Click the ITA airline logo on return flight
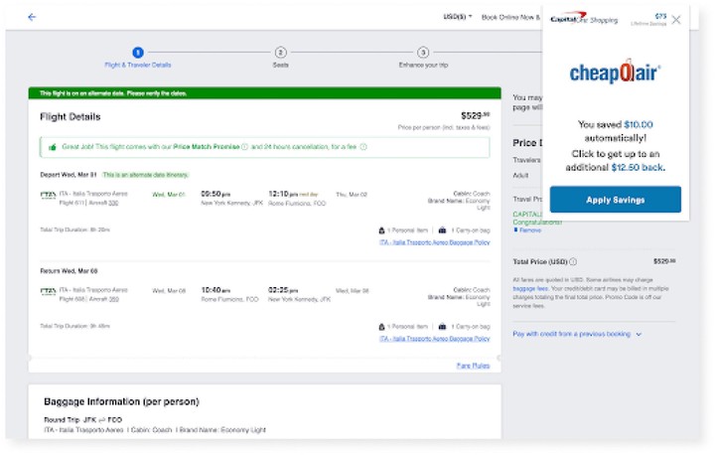Image resolution: width=715 pixels, height=455 pixels. tap(48, 291)
